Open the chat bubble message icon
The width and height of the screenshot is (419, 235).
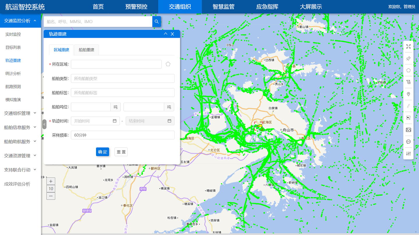[409, 142]
